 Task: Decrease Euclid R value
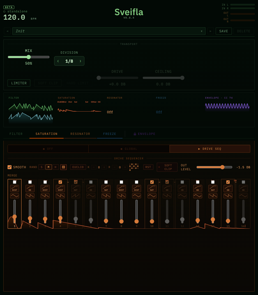coord(114,167)
